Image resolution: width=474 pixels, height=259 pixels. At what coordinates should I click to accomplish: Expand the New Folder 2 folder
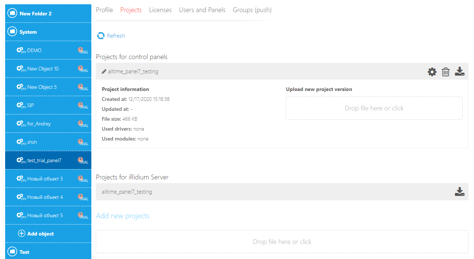pyautogui.click(x=12, y=14)
